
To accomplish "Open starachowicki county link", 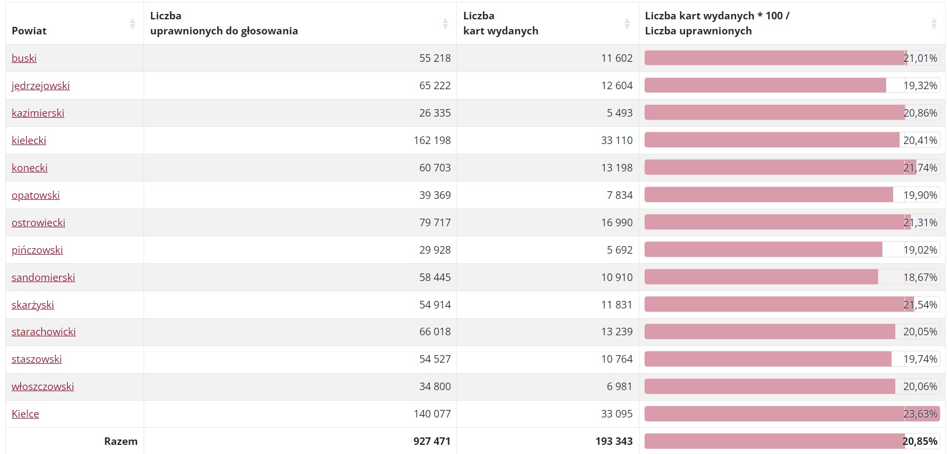I will (44, 332).
